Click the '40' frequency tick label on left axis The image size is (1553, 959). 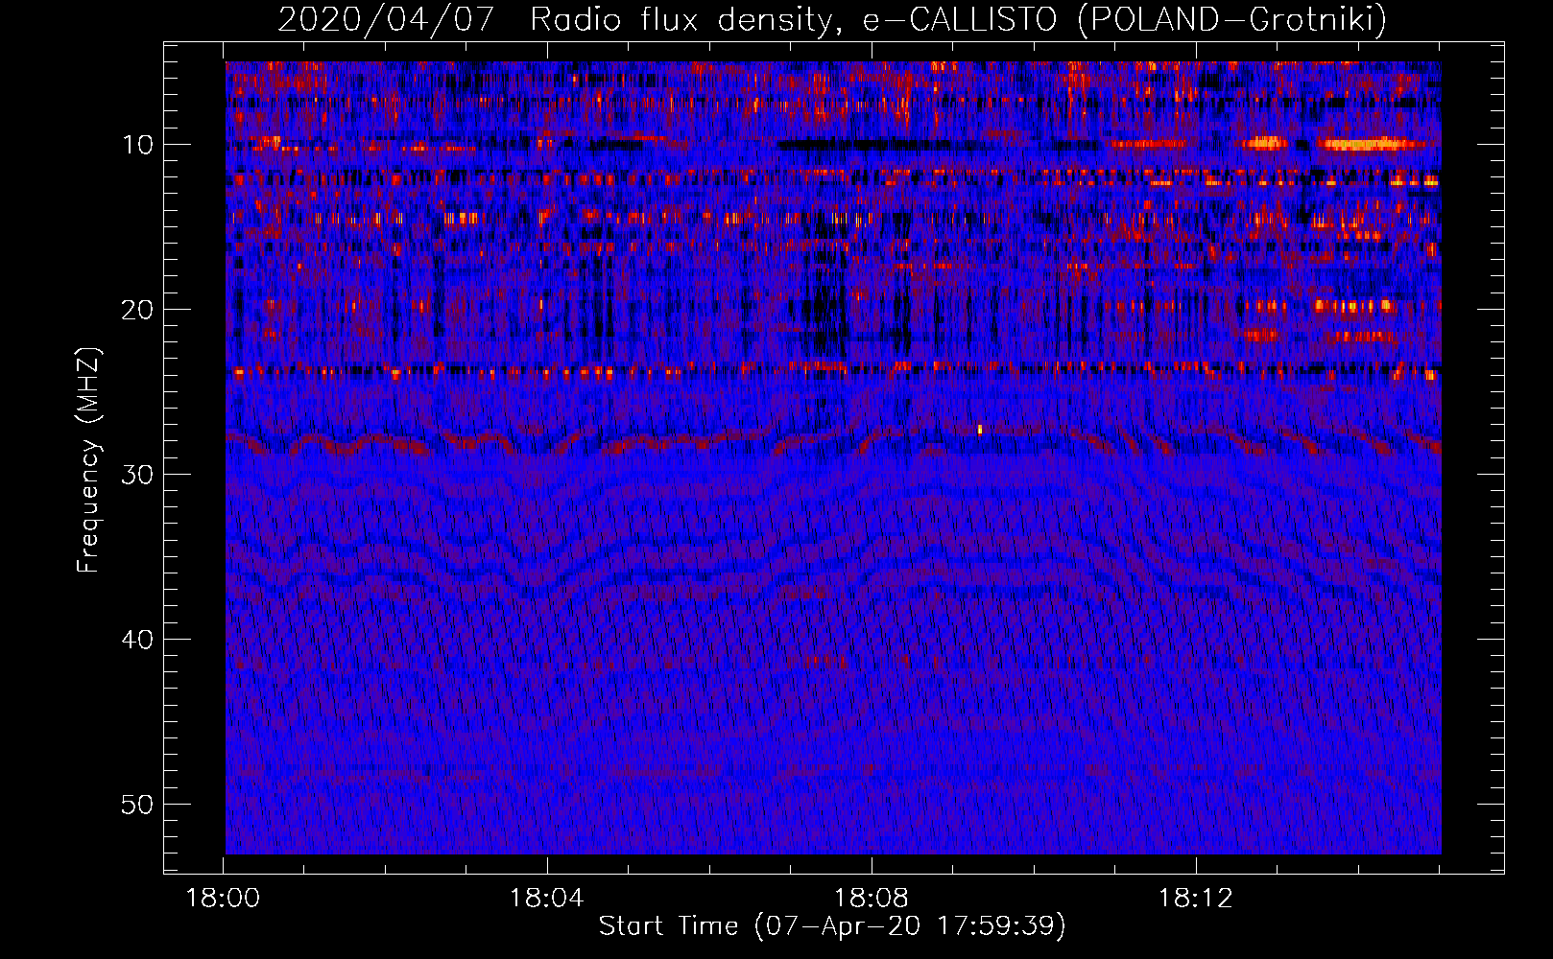click(138, 640)
